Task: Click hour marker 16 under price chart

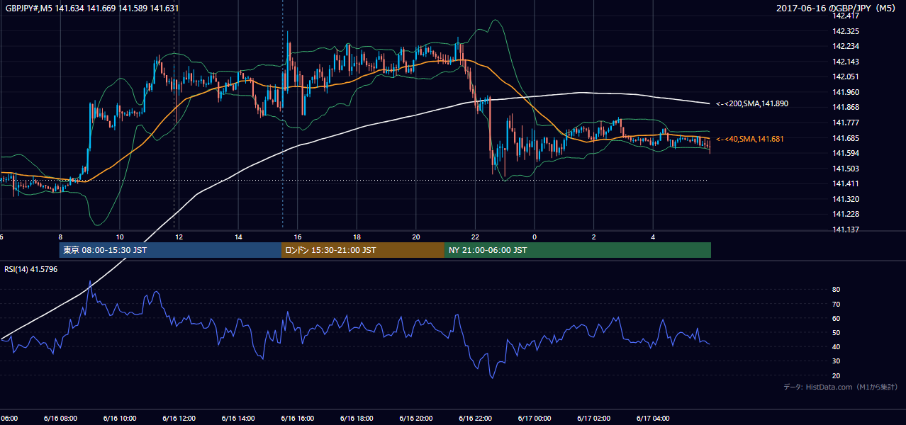Action: [x=298, y=237]
